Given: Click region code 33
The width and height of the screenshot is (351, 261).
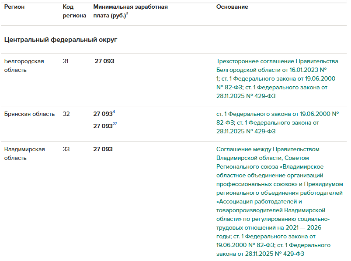Looking at the screenshot, I should pos(66,149).
